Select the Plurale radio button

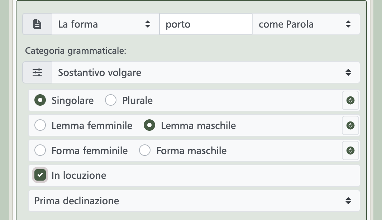pos(111,100)
